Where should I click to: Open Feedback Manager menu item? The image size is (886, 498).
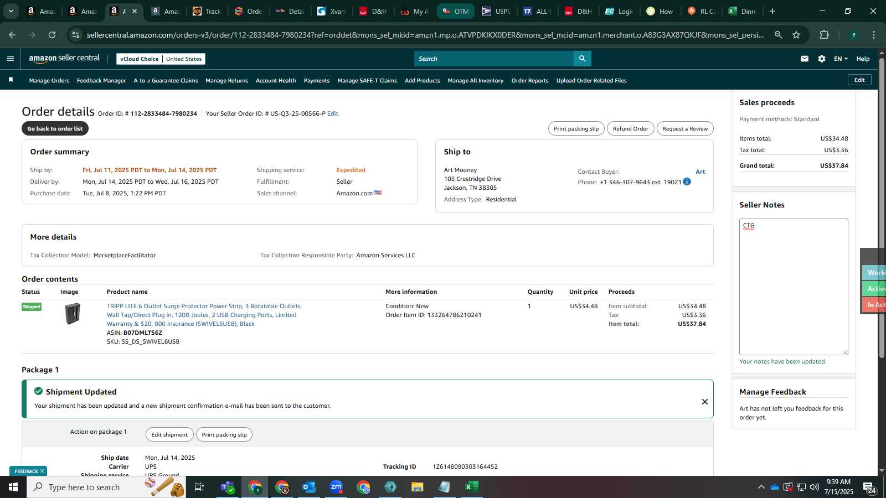click(101, 80)
